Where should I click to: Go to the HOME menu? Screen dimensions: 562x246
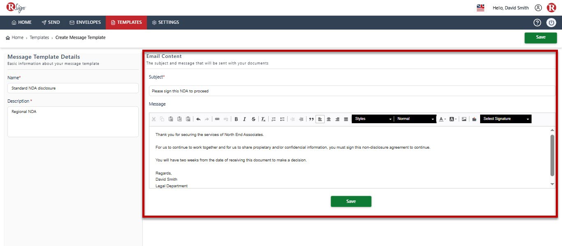pyautogui.click(x=21, y=22)
